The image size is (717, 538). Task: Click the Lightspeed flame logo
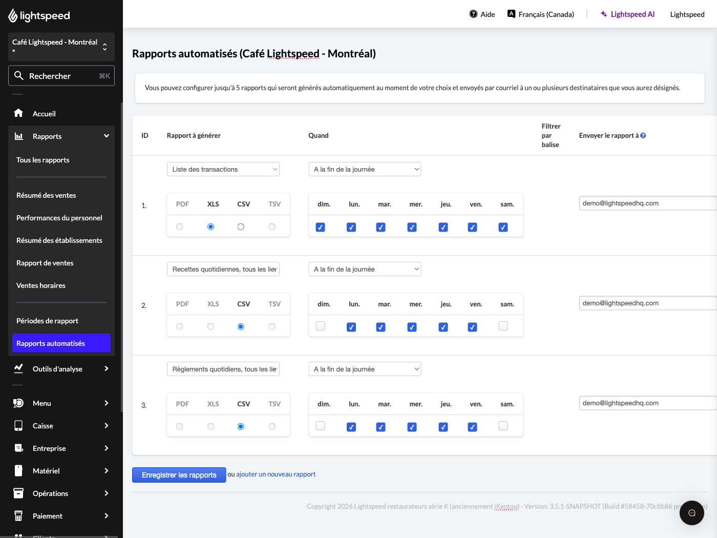tap(13, 16)
